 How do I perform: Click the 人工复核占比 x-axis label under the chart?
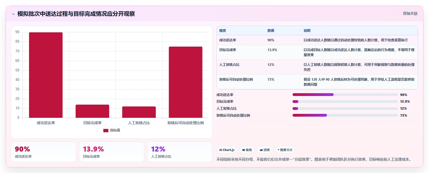[139, 123]
